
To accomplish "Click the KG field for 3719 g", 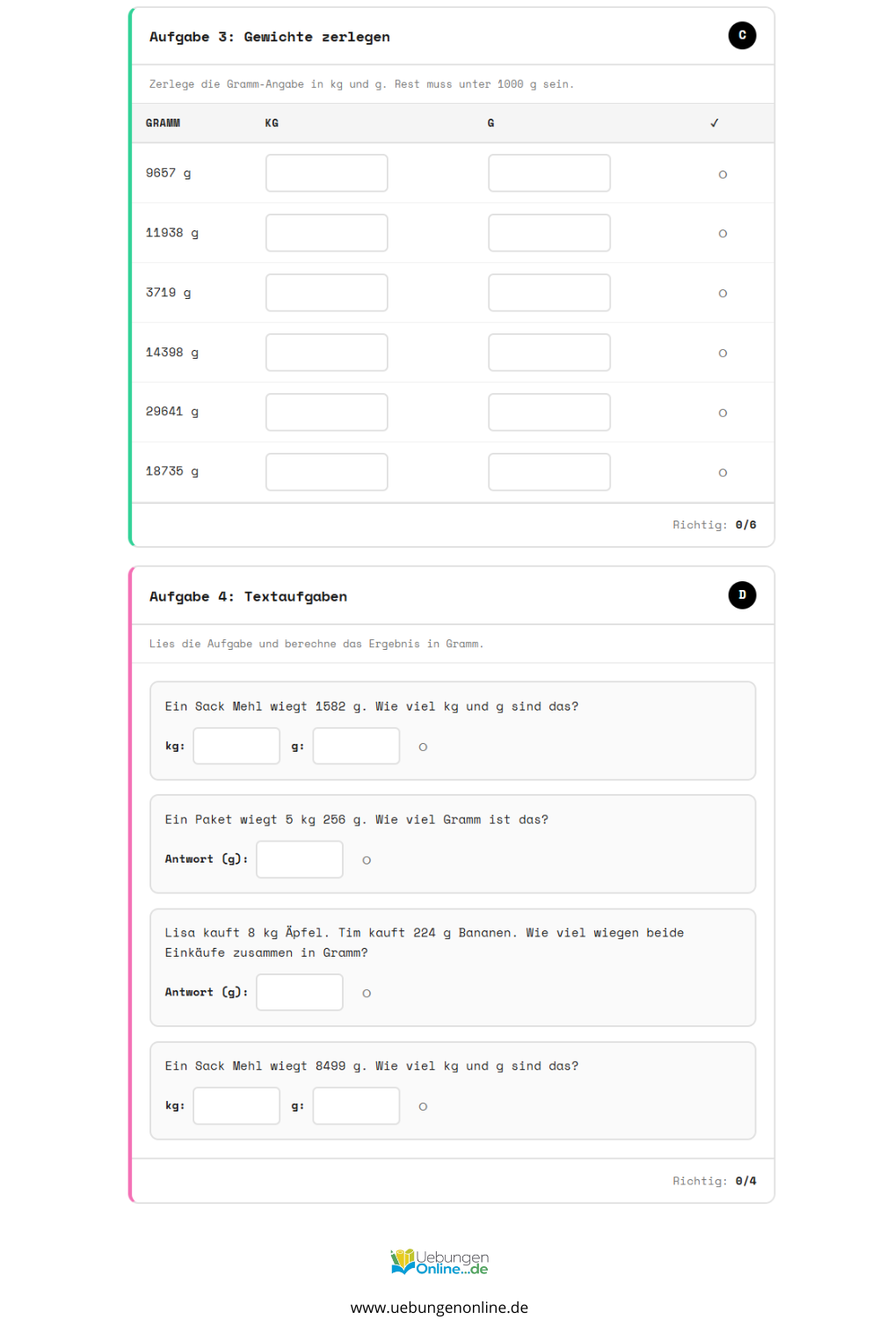I will point(327,293).
